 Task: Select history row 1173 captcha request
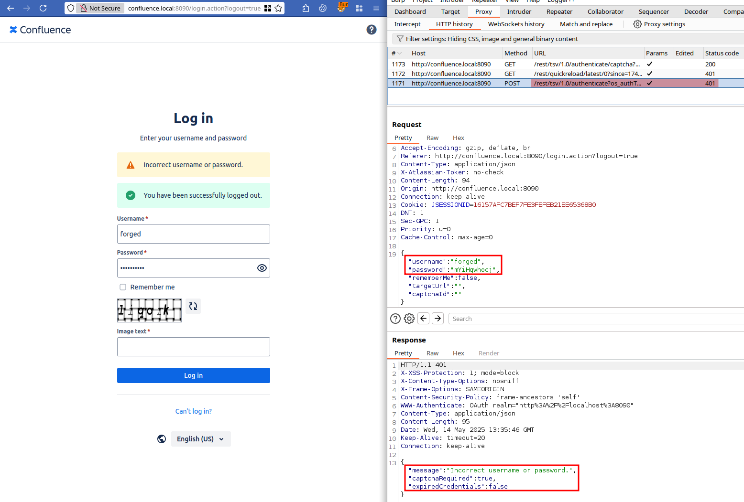(x=566, y=64)
